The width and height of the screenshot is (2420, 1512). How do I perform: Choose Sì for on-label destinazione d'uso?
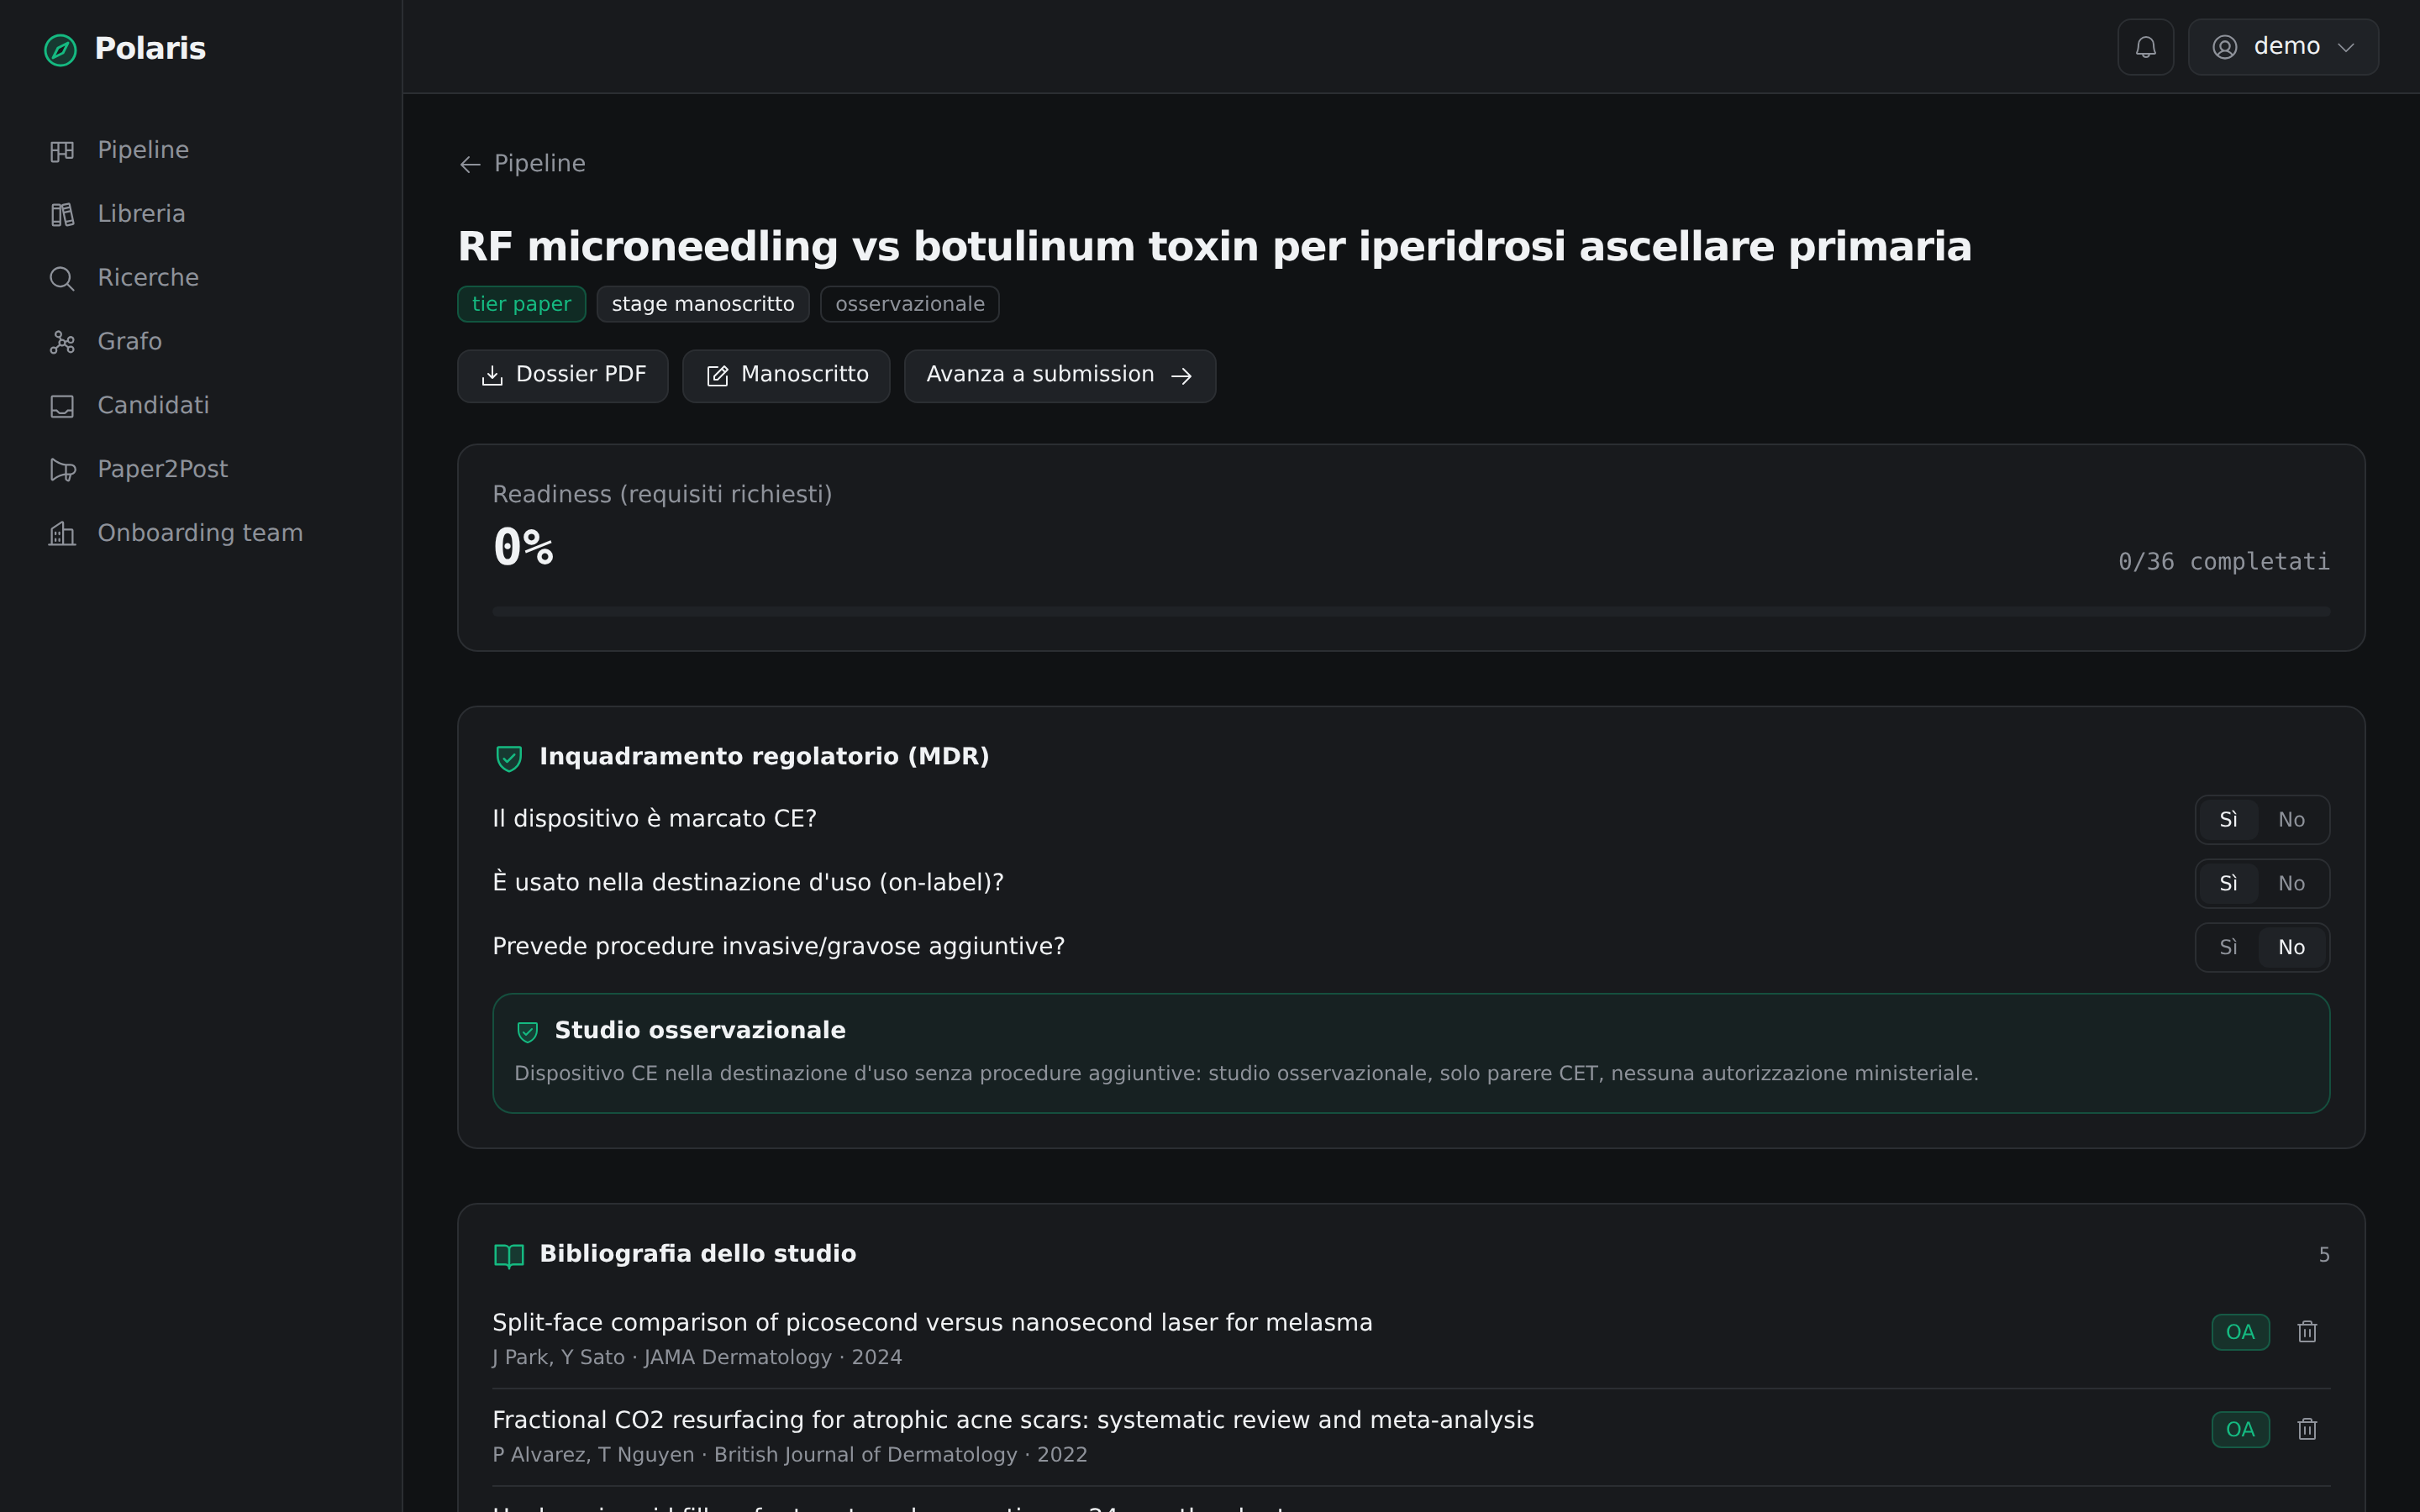click(x=2228, y=884)
